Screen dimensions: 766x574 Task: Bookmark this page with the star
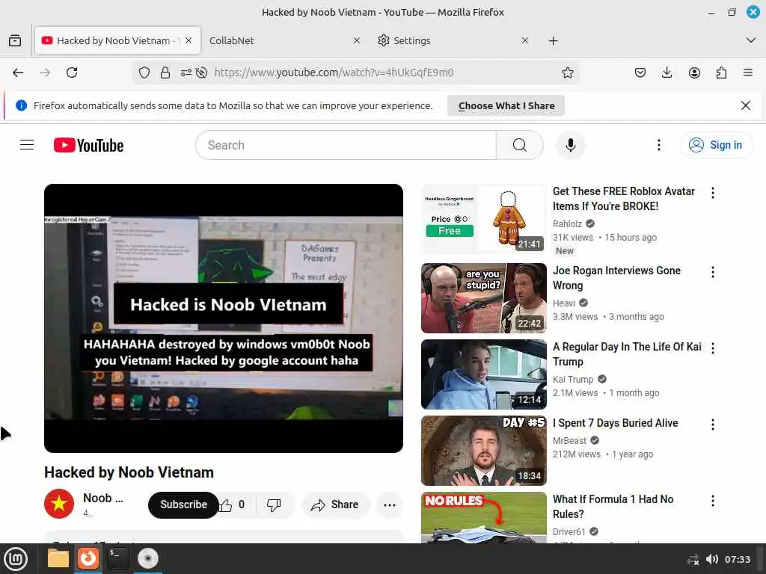[x=567, y=72]
